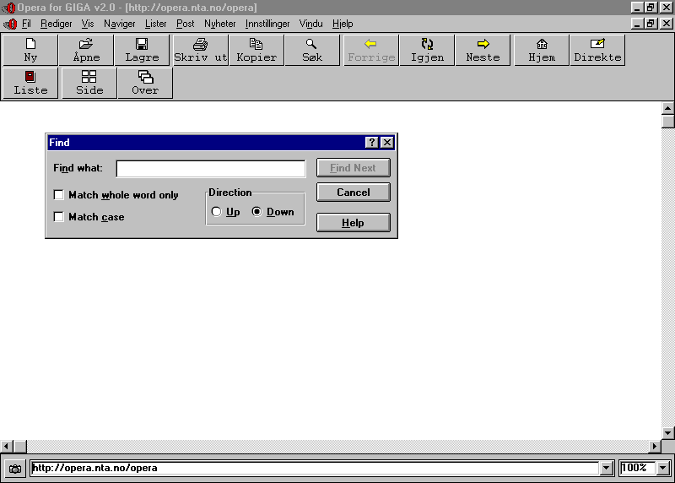Start a search with the Søk button
The height and width of the screenshot is (483, 675).
pos(312,51)
